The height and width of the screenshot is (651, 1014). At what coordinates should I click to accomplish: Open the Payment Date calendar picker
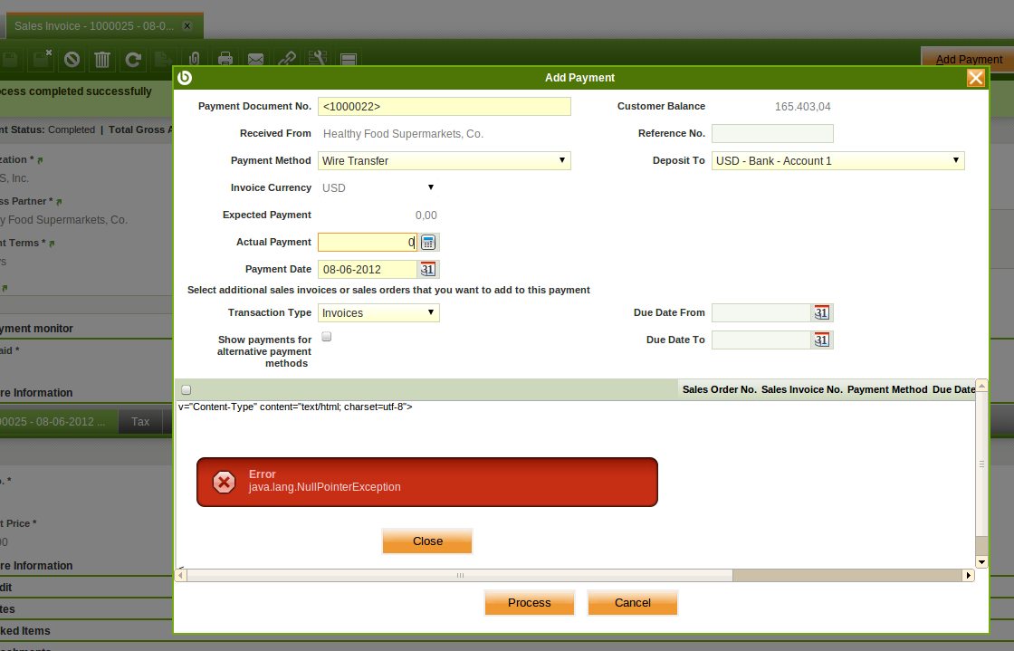pyautogui.click(x=428, y=270)
